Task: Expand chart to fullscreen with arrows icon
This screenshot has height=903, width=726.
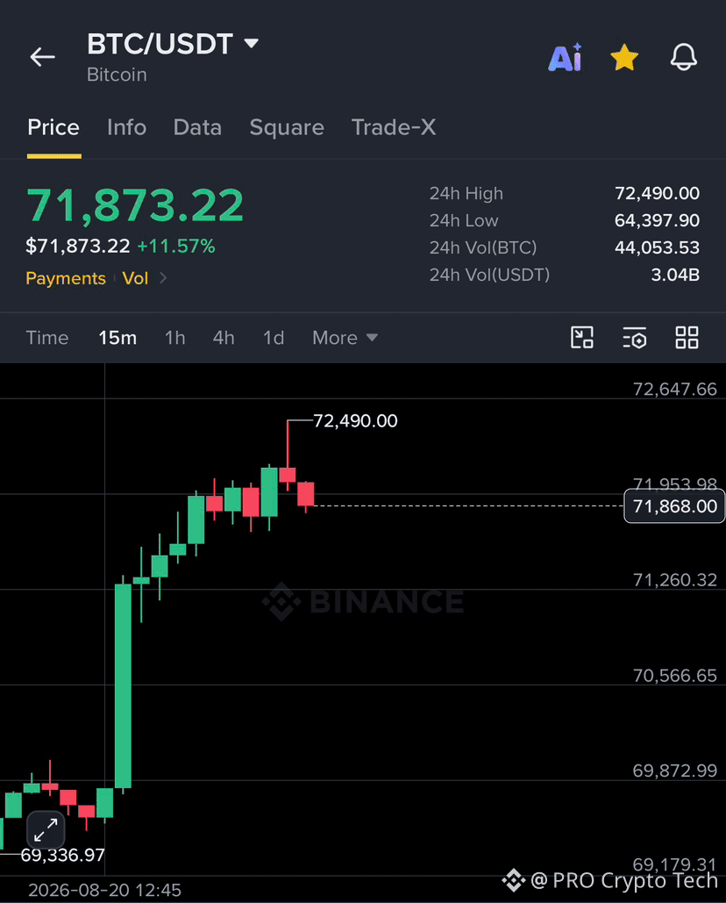Action: pyautogui.click(x=46, y=830)
